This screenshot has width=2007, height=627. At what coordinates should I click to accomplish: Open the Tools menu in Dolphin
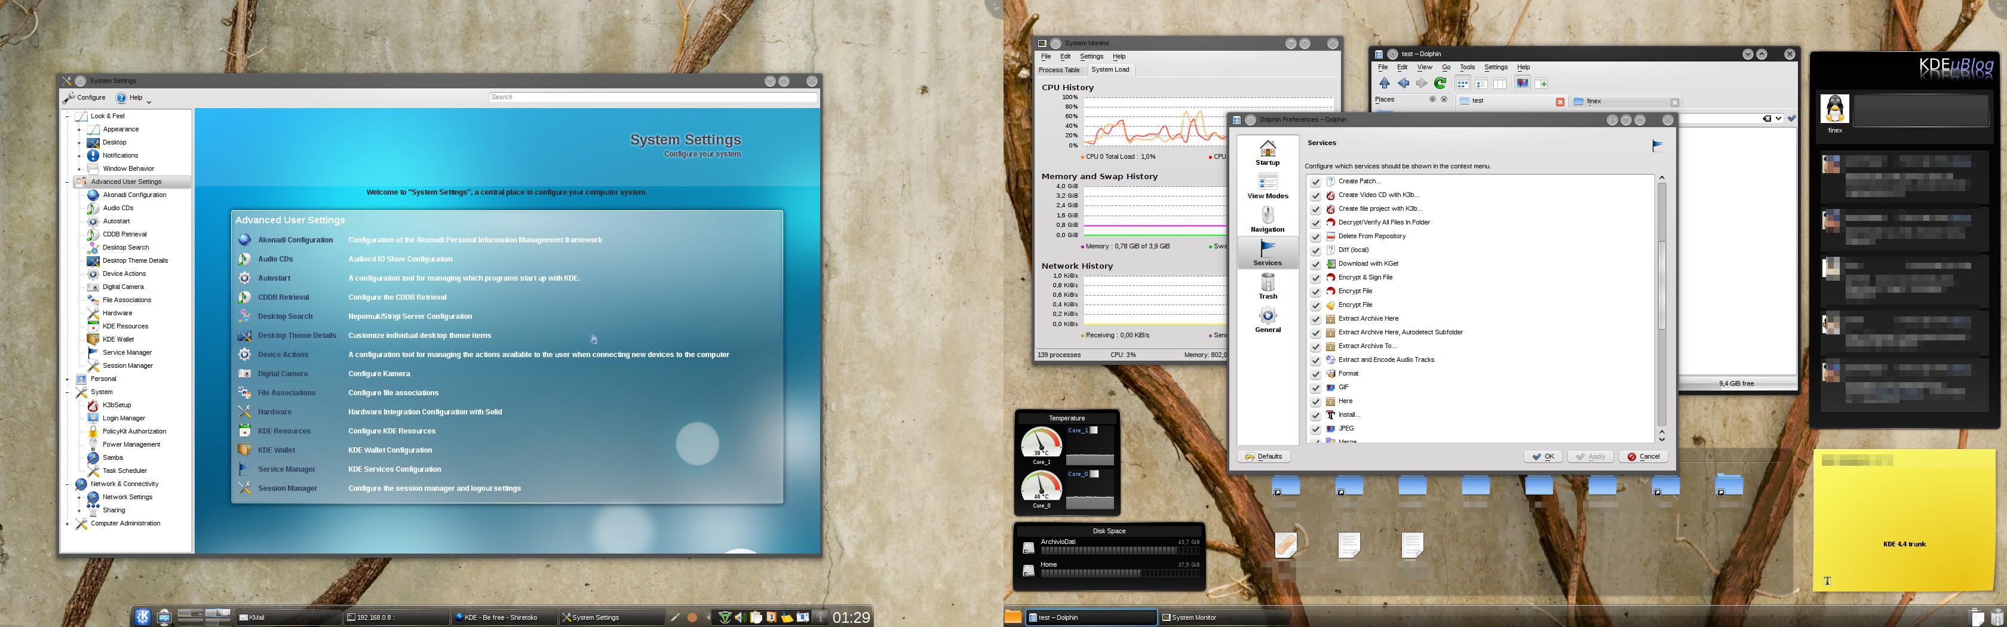1467,67
